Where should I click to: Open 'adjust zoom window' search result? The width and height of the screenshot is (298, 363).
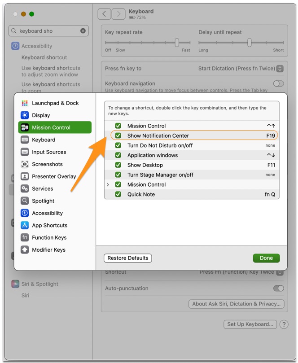[51, 71]
